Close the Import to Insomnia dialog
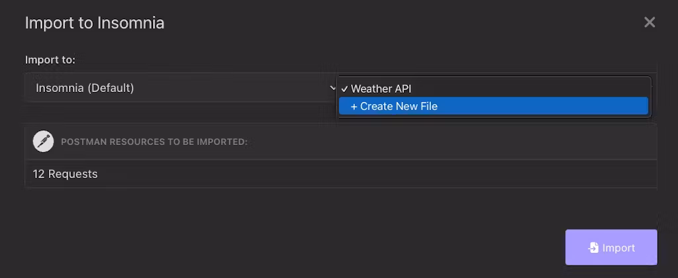 pyautogui.click(x=650, y=23)
